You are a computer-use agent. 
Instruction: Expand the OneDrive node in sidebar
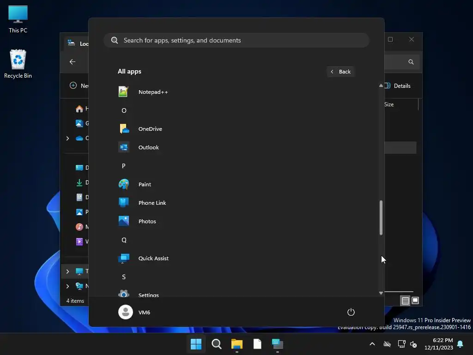point(67,138)
